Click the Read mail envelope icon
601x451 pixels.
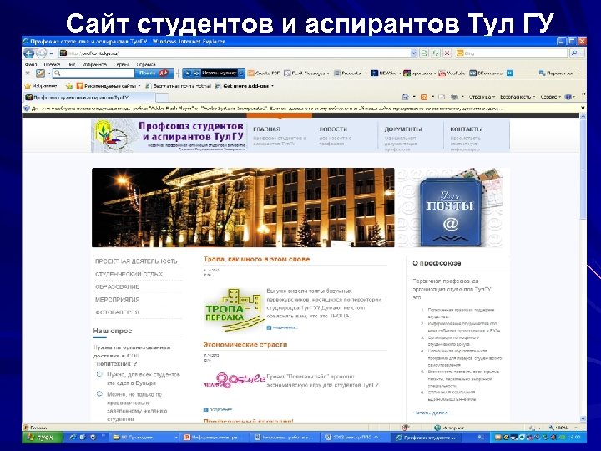(x=442, y=97)
